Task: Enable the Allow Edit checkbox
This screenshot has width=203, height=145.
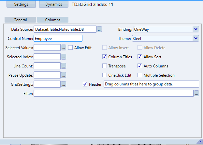Action: (x=70, y=48)
